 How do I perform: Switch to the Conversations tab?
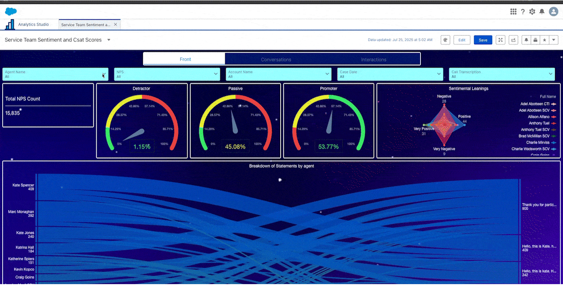pos(276,59)
